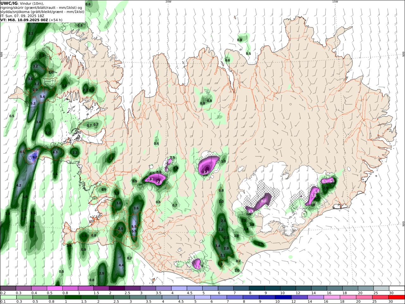Click the red 30 swatch in rain legend
The image size is (405, 304).
point(397,297)
